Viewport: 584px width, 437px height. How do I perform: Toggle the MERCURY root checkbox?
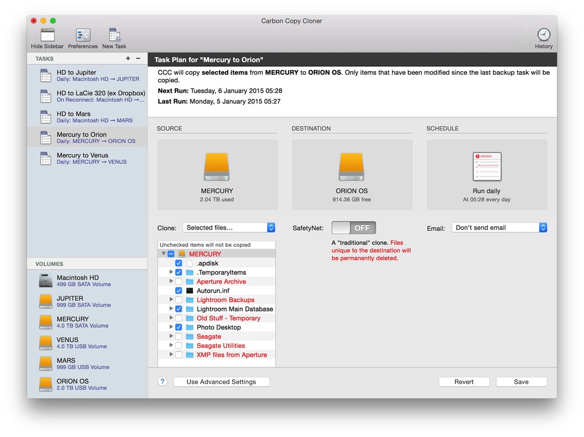(x=171, y=254)
